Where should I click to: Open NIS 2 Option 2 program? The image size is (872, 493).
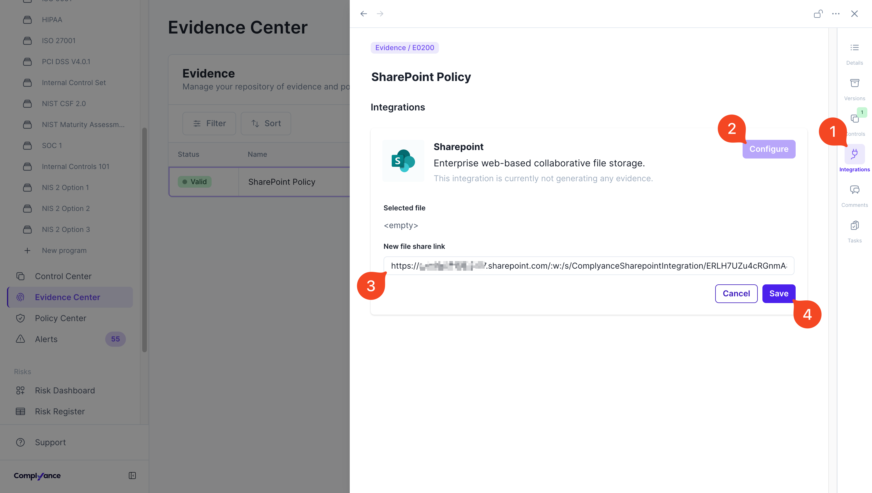tap(66, 209)
